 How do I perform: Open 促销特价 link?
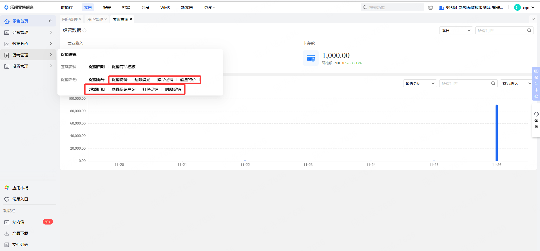pyautogui.click(x=120, y=80)
